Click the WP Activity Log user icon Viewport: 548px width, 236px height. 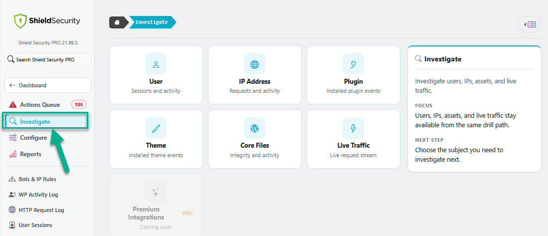click(x=12, y=195)
